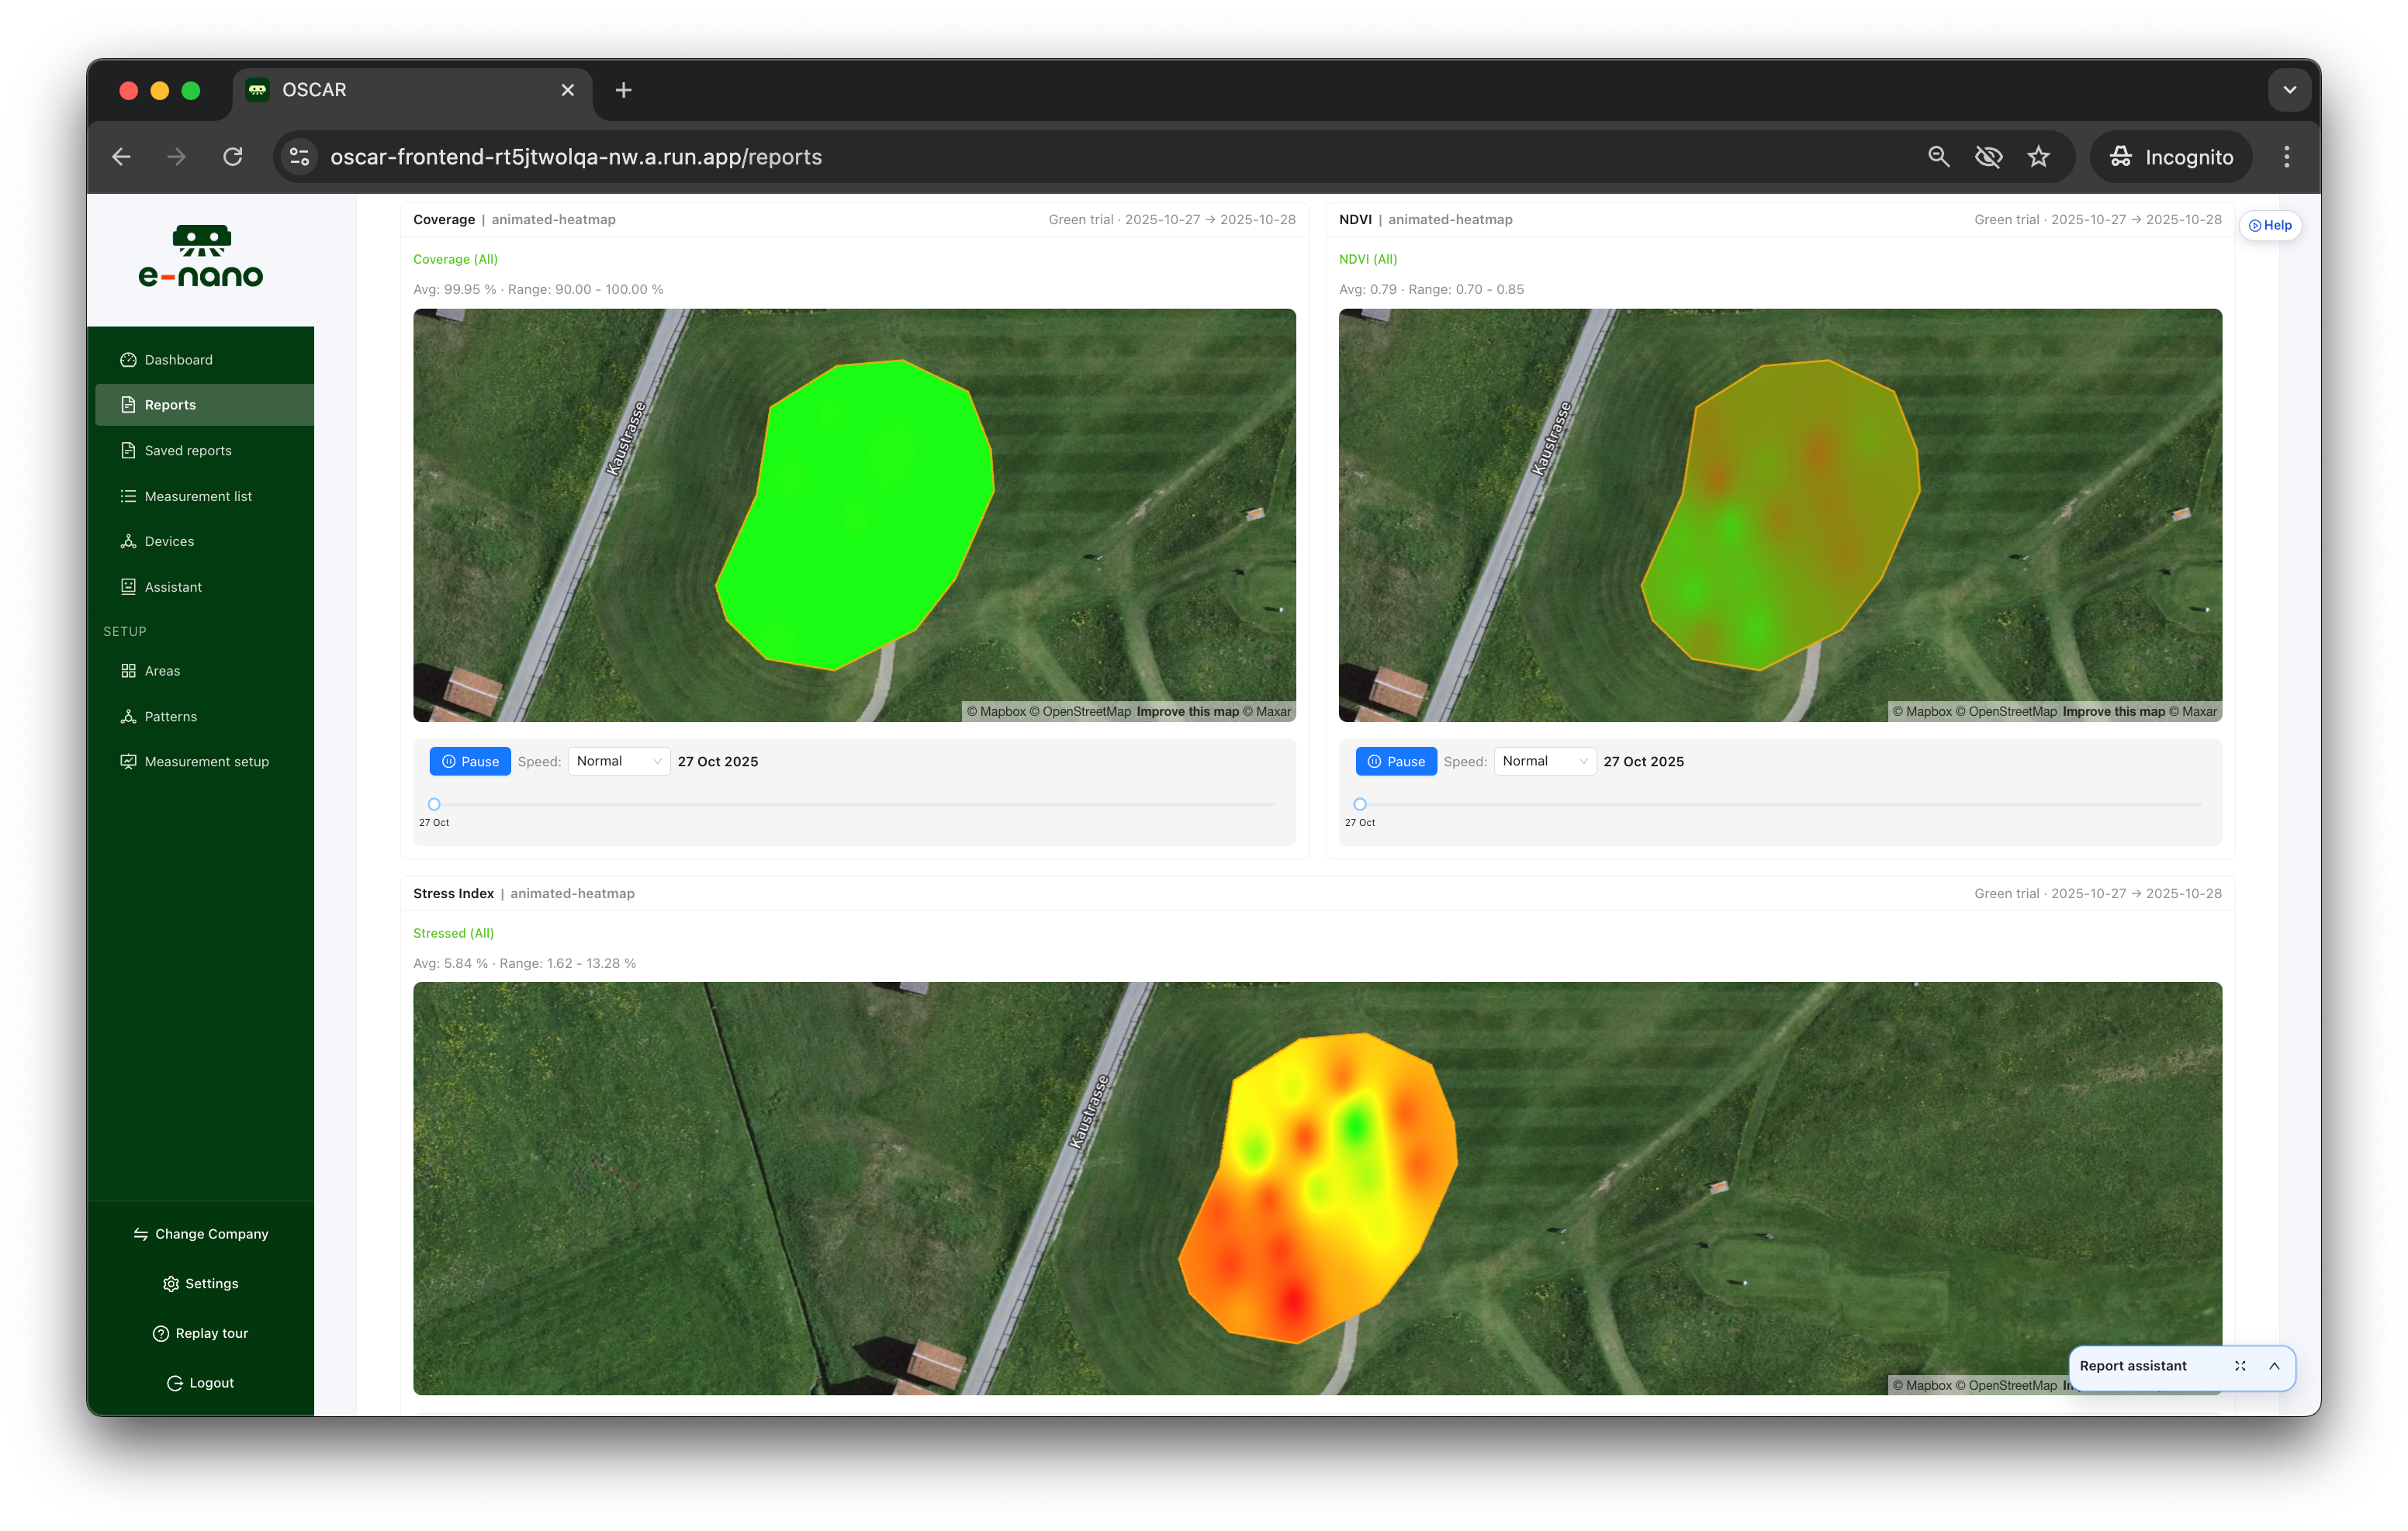Screen dimensions: 2408x1531
Task: Select Patterns in the sidebar
Action: click(x=170, y=716)
